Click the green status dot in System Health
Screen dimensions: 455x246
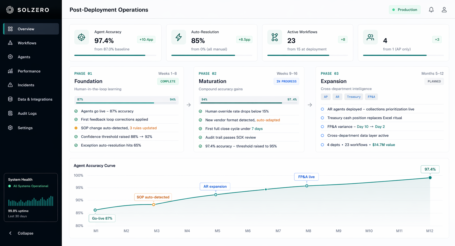tap(10, 186)
